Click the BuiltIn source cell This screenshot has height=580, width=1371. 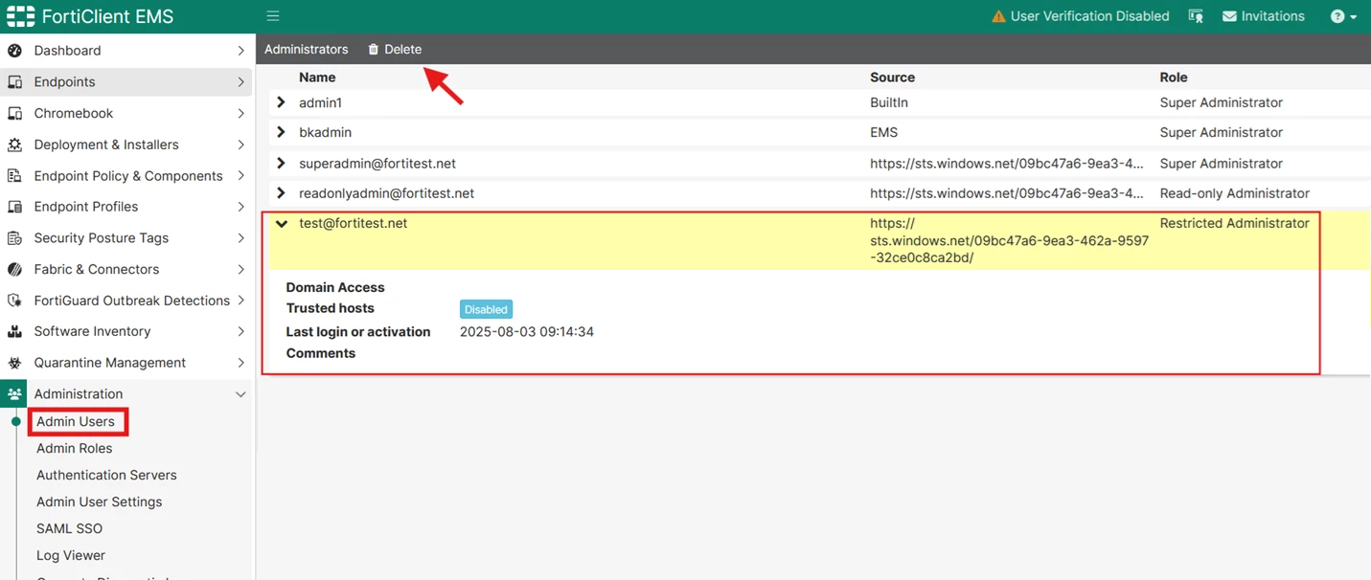(889, 102)
